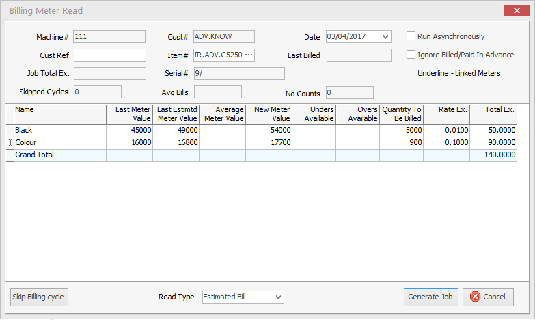This screenshot has width=535, height=320.
Task: Click the Serial# text field
Action: click(238, 74)
